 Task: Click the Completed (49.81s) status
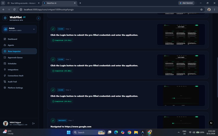point(62,101)
